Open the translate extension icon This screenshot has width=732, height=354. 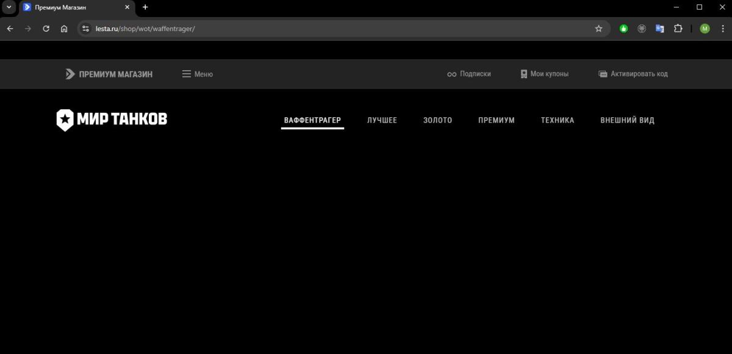pos(659,29)
